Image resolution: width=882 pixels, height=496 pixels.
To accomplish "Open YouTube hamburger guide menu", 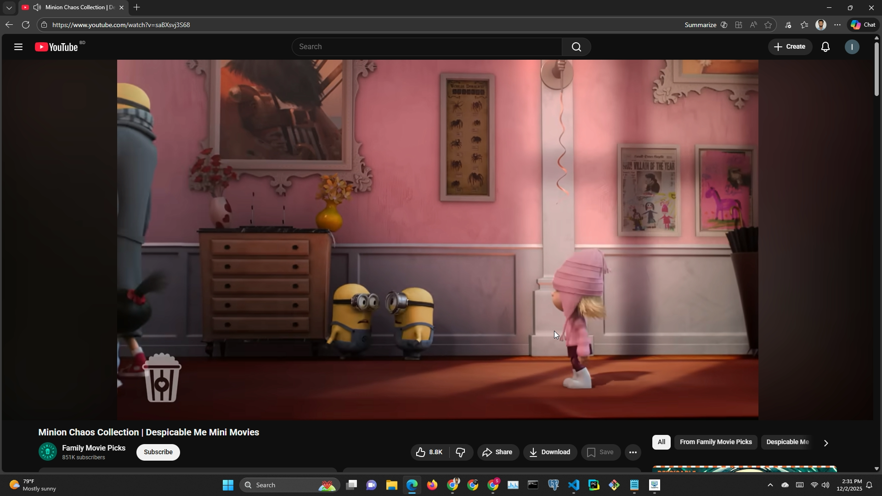I will pos(18,47).
